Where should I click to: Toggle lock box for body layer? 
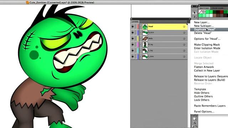pos(136,39)
